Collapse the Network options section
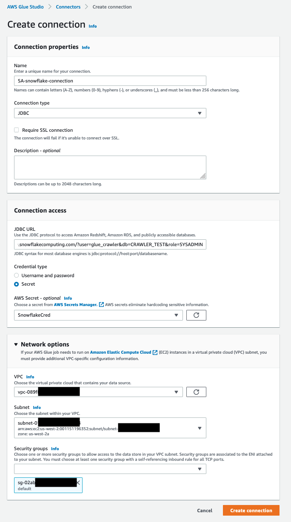This screenshot has height=522, width=291. (16, 344)
